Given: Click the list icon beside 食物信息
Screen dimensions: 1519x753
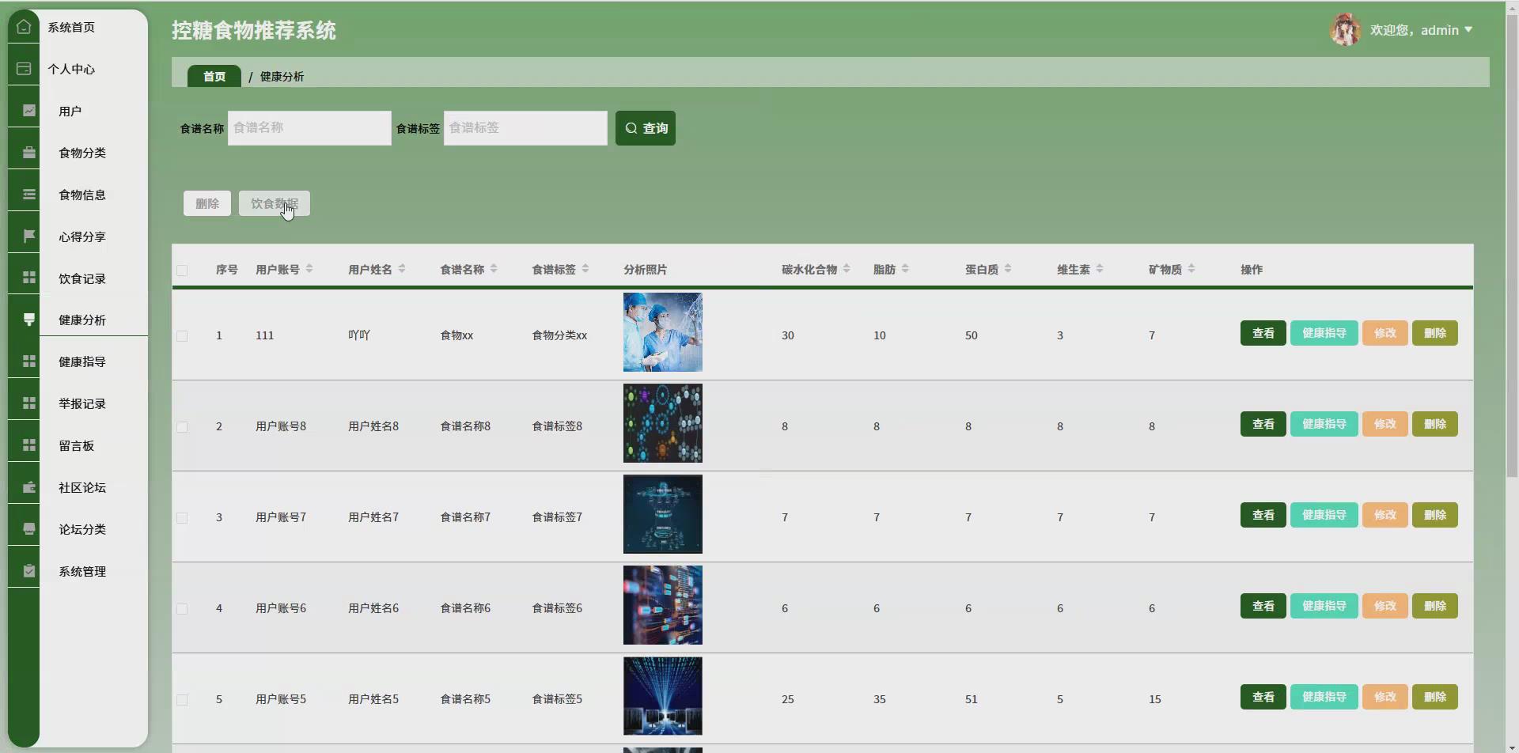Looking at the screenshot, I should coord(29,195).
